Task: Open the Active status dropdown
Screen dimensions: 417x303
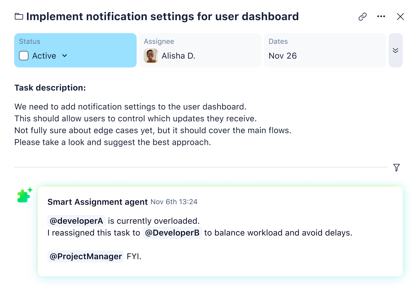Action: (x=65, y=56)
